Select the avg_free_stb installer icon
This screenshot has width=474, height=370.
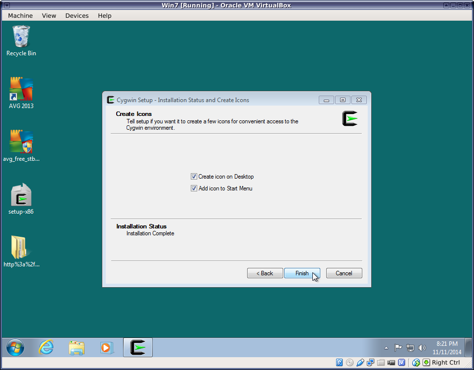(21, 146)
